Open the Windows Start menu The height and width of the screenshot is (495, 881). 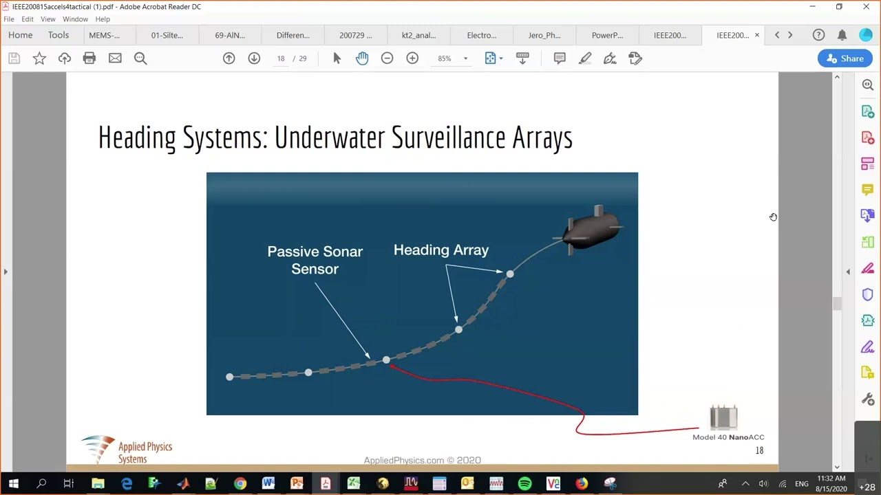(x=13, y=484)
